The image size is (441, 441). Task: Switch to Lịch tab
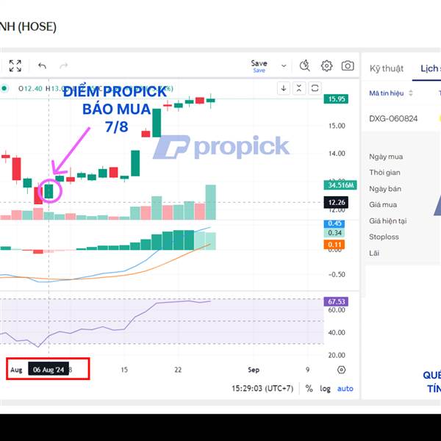click(430, 68)
